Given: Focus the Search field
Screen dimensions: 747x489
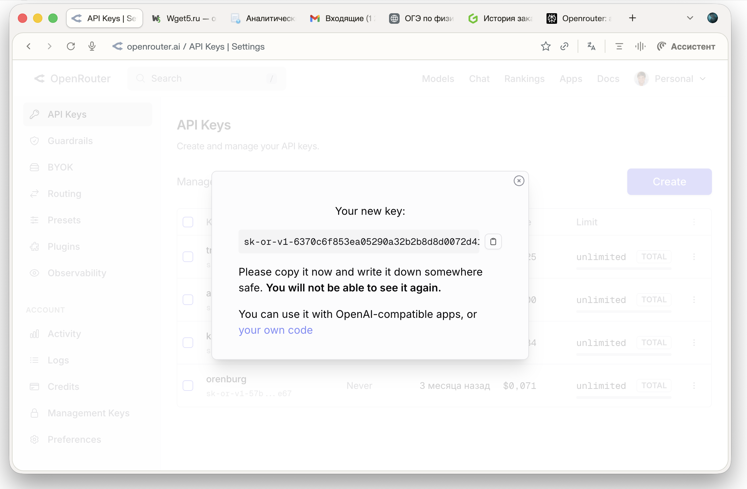Looking at the screenshot, I should point(206,79).
